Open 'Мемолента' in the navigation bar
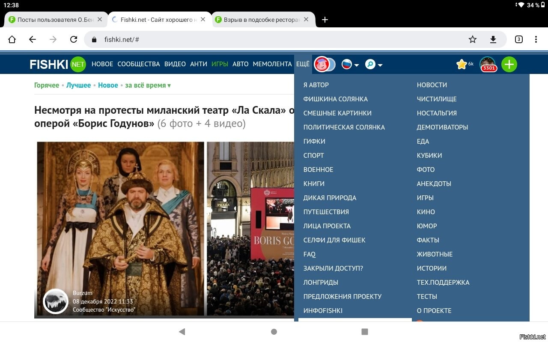 tap(272, 64)
